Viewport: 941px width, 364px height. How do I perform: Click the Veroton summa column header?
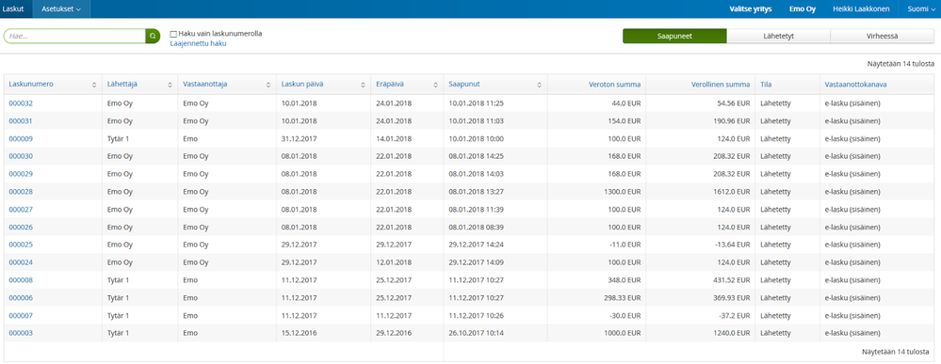[x=614, y=85]
